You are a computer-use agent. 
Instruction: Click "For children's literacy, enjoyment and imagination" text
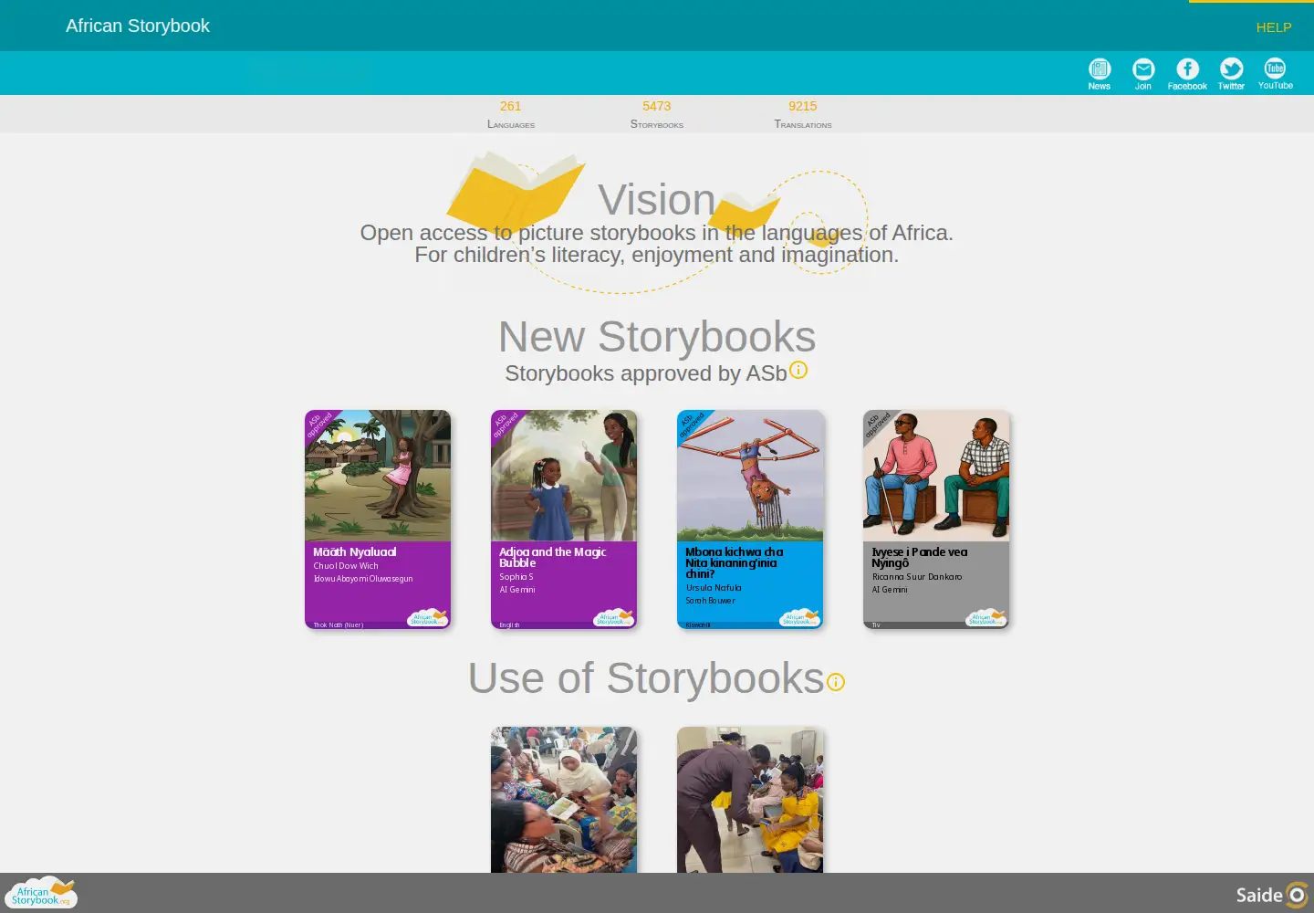click(657, 255)
